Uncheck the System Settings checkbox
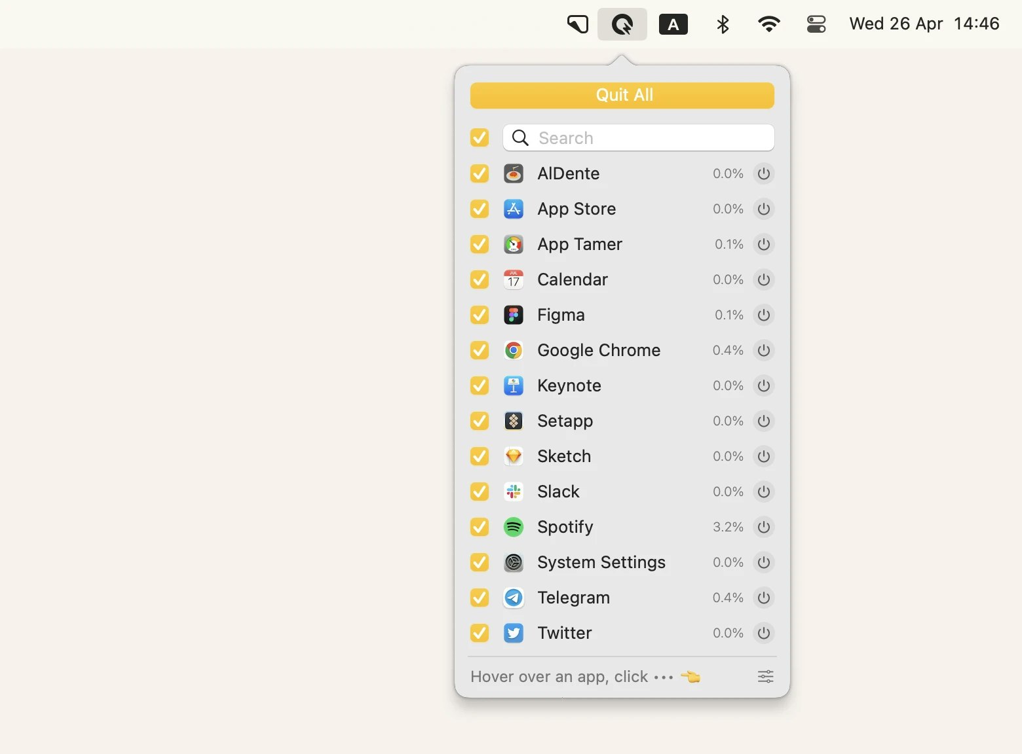 pyautogui.click(x=480, y=562)
